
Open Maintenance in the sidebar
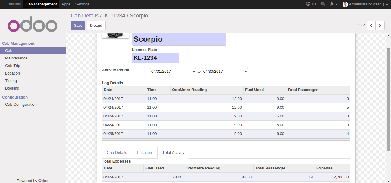(16, 58)
